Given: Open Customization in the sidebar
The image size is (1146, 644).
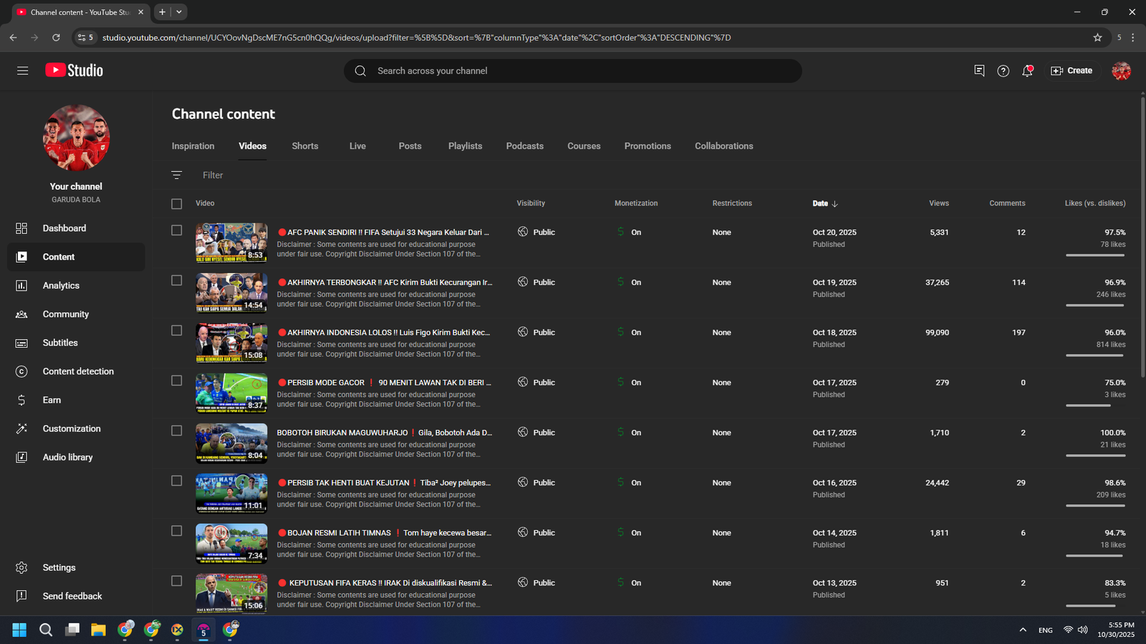Looking at the screenshot, I should (x=72, y=429).
